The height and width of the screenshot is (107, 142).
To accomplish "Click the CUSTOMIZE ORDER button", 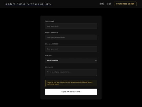I will tap(125, 4).
